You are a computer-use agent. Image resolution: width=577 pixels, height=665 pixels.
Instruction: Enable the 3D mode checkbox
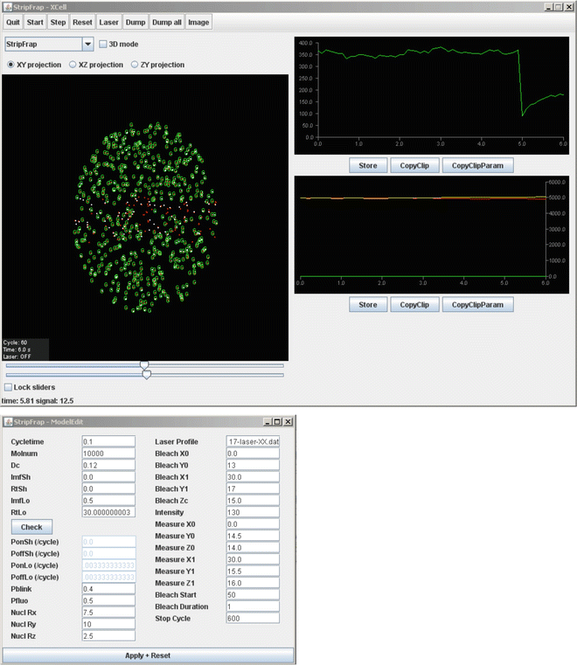coord(103,44)
